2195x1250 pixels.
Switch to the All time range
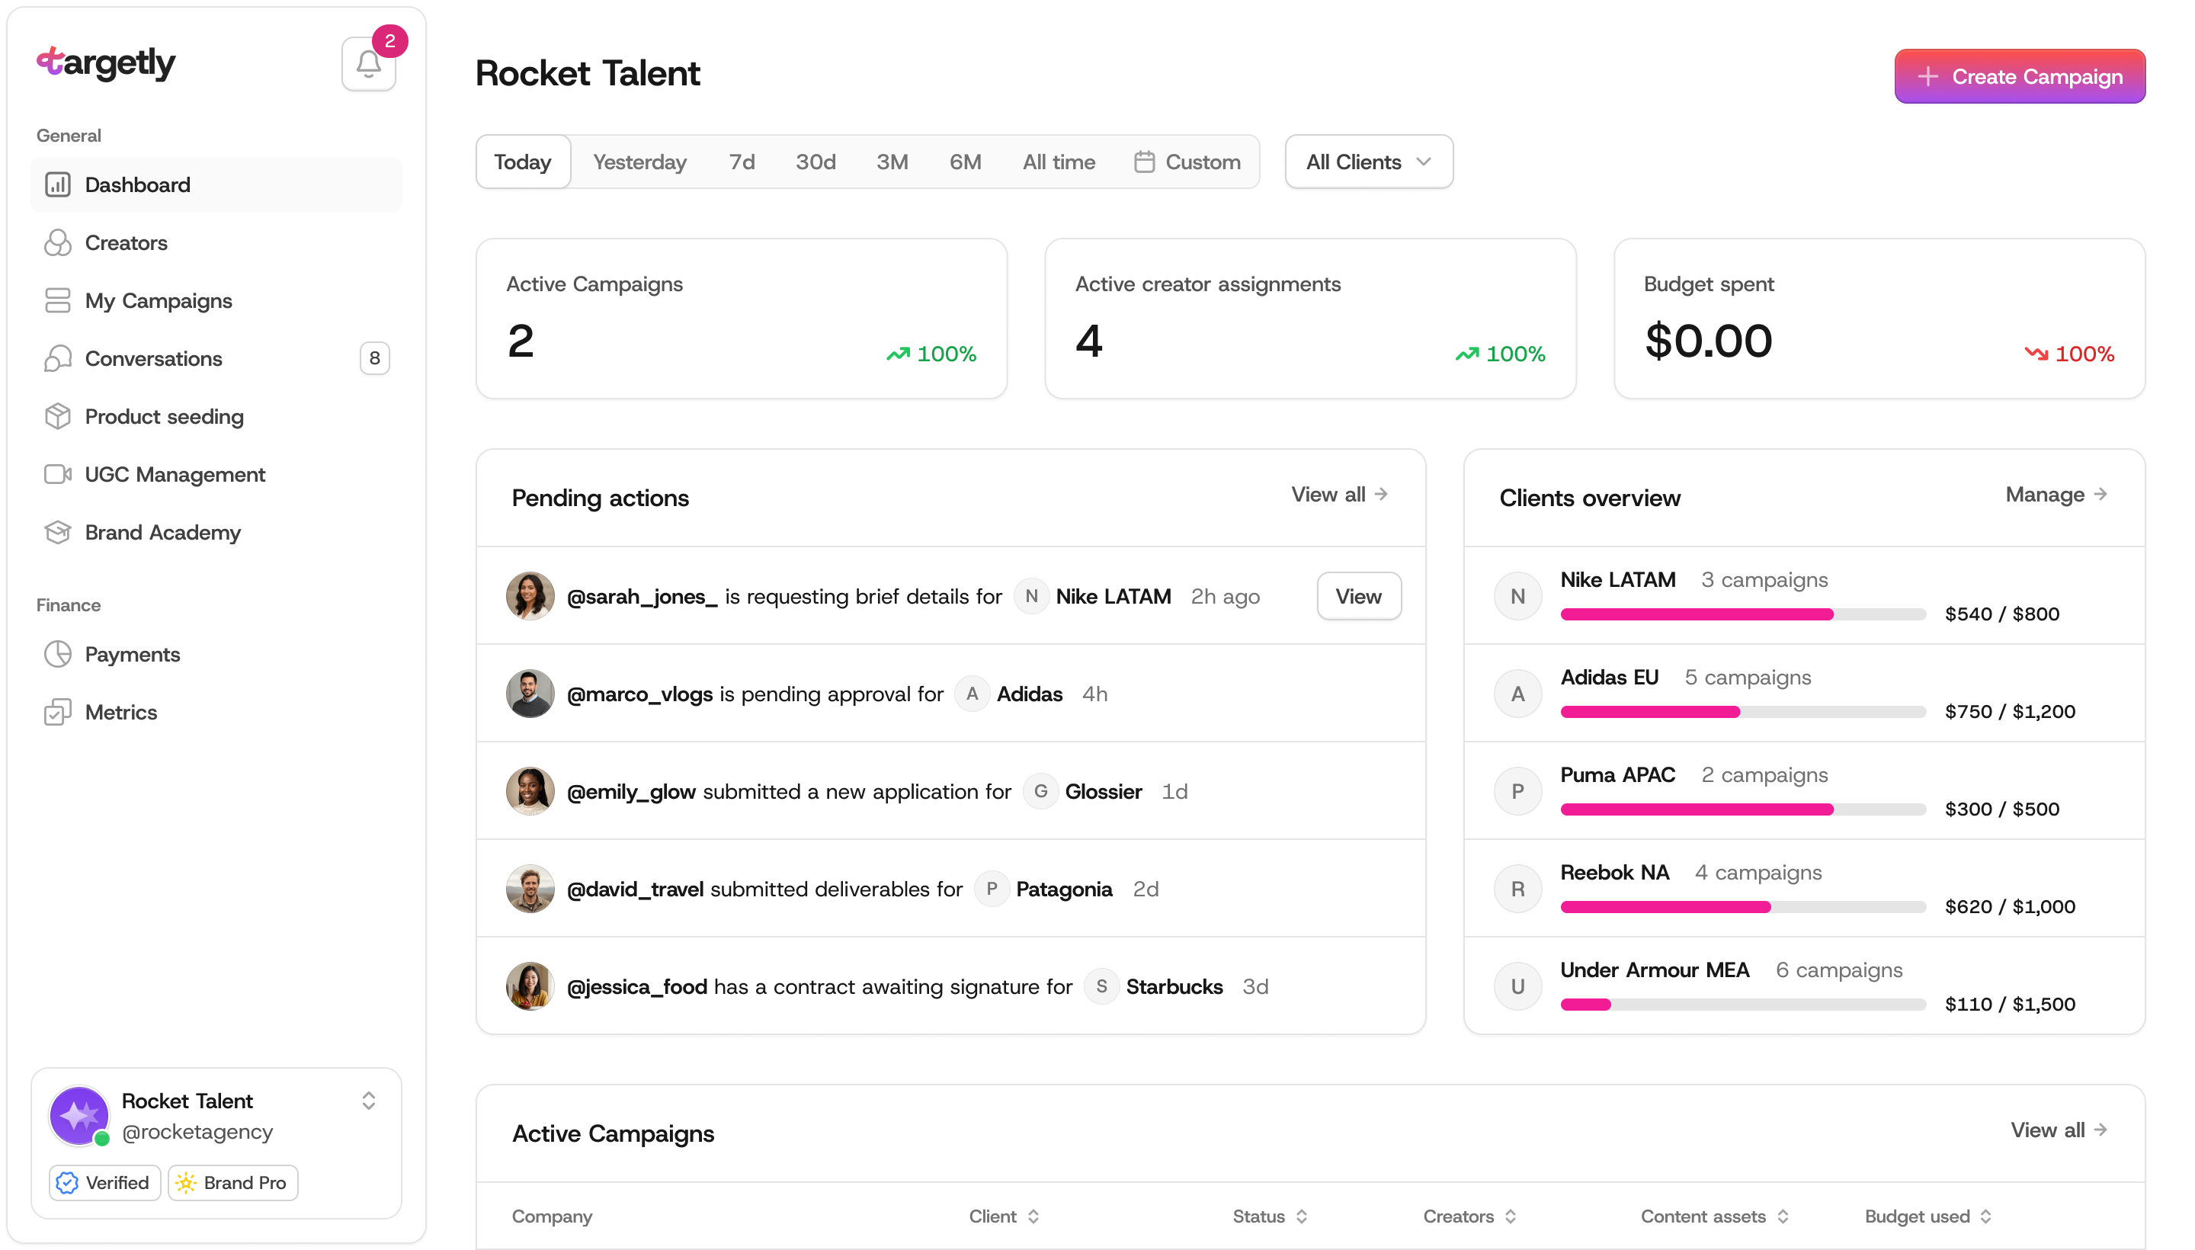pos(1059,162)
